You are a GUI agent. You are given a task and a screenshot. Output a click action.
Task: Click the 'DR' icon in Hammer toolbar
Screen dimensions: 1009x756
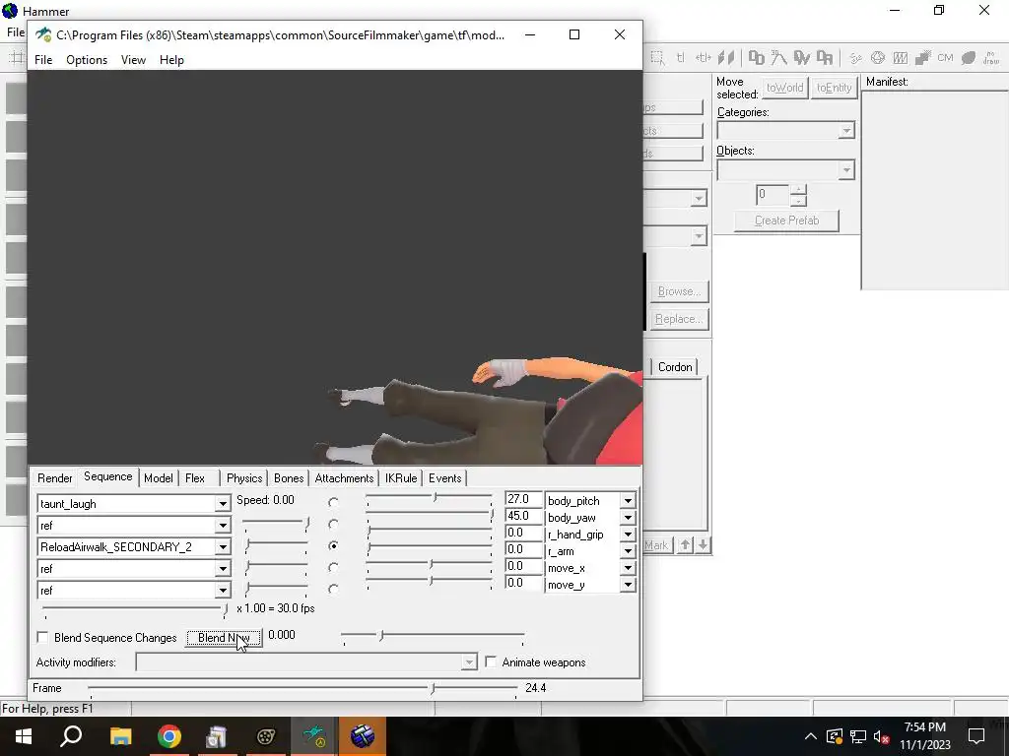[x=825, y=58]
